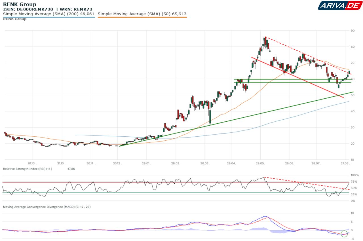Click the 80 price axis label
Screen dimensions: 363x241
click(353, 47)
